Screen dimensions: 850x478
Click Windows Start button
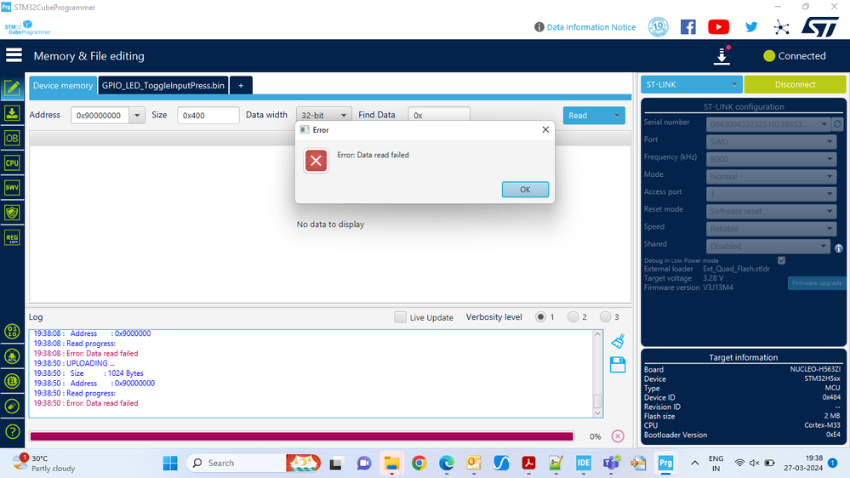[x=170, y=463]
